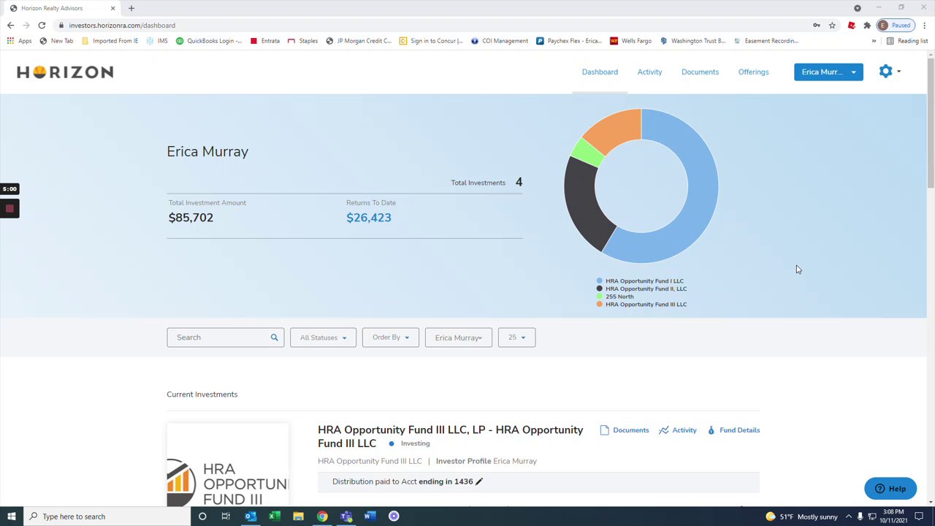Click the HRA Opportunity Fund III logo thumbnail
The width and height of the screenshot is (935, 526).
coord(228,465)
